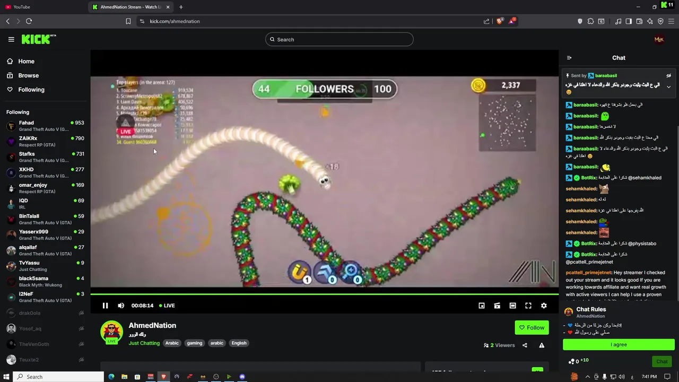Viewport: 679px width, 382px height.
Task: Expand the pinned message chevron
Action: pyautogui.click(x=669, y=86)
